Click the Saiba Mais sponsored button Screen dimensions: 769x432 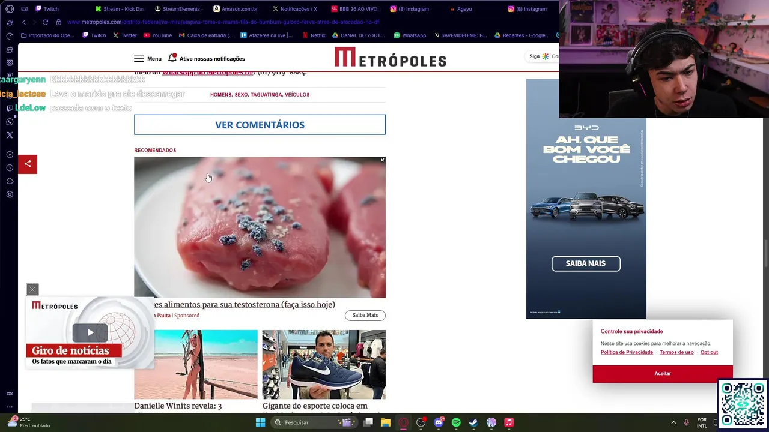click(x=365, y=315)
